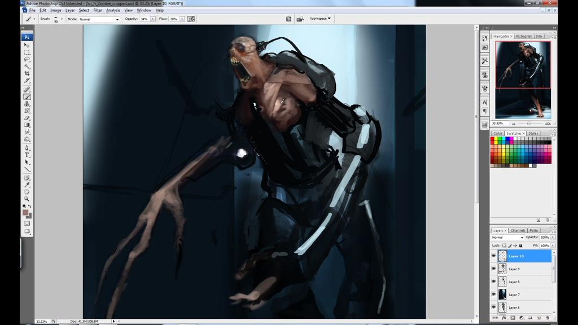Open the Filter menu

pyautogui.click(x=97, y=10)
